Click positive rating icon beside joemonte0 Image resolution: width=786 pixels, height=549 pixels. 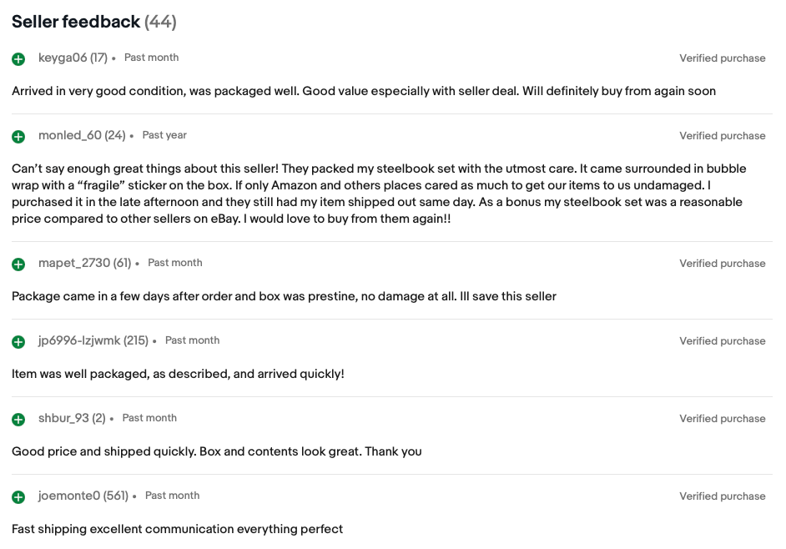18,497
